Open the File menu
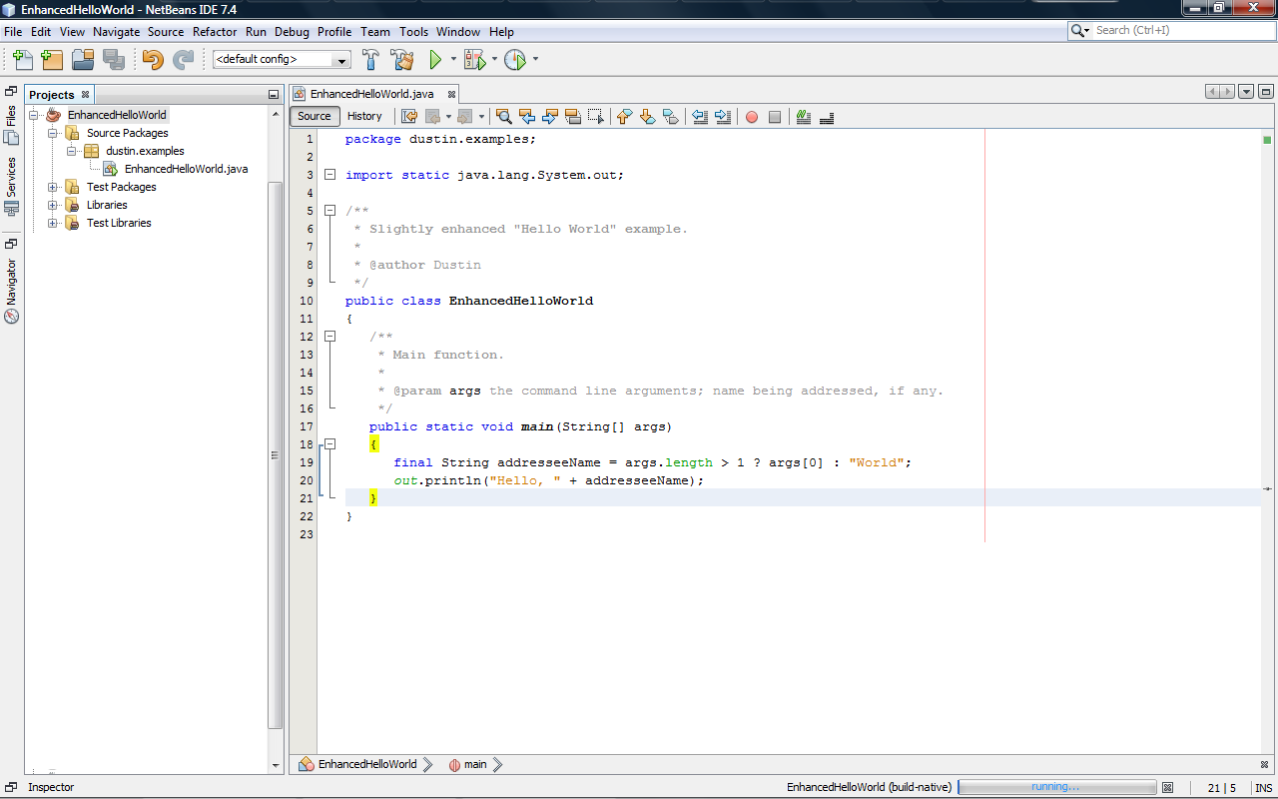The width and height of the screenshot is (1278, 799). 13,32
